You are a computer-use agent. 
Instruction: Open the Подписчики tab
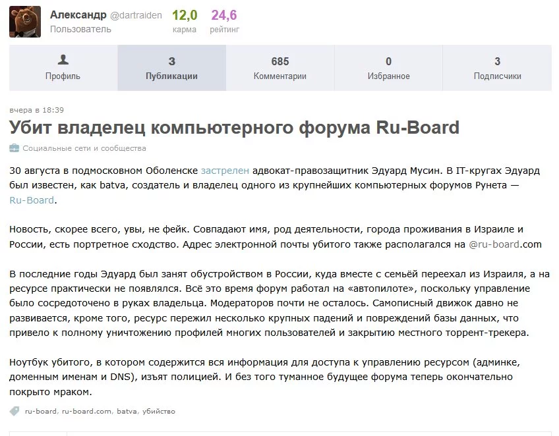pyautogui.click(x=497, y=68)
